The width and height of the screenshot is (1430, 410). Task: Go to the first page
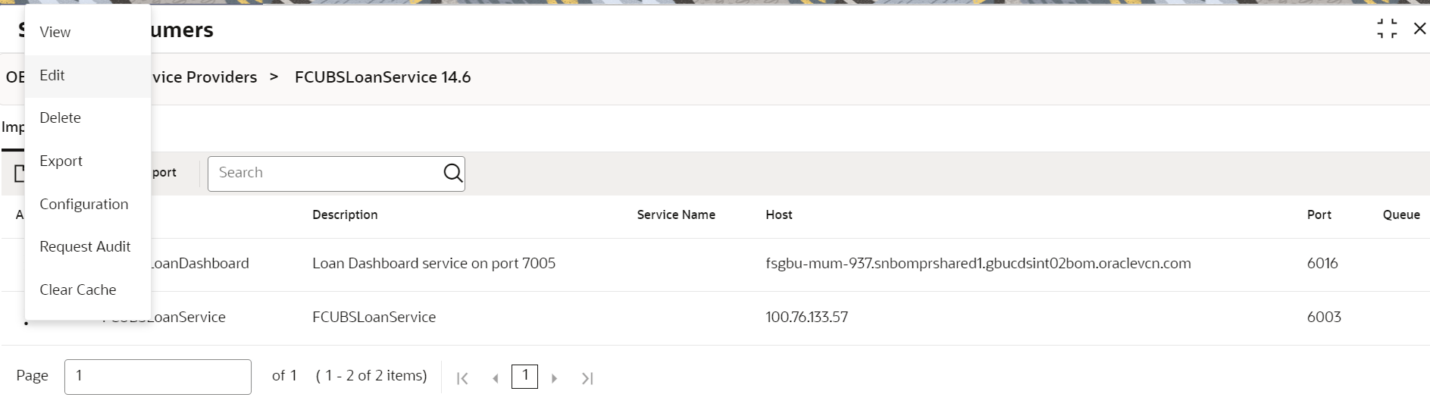(462, 378)
